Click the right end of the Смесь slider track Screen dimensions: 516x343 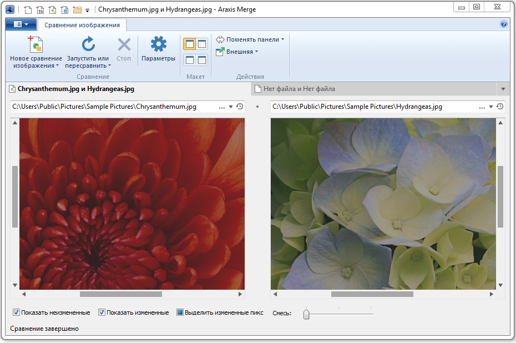[x=372, y=314]
